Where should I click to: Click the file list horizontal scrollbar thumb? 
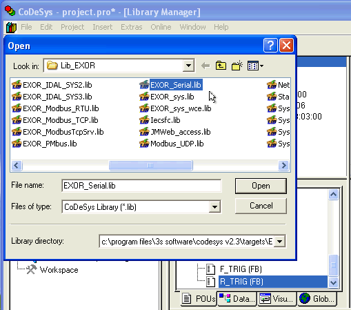[150, 165]
